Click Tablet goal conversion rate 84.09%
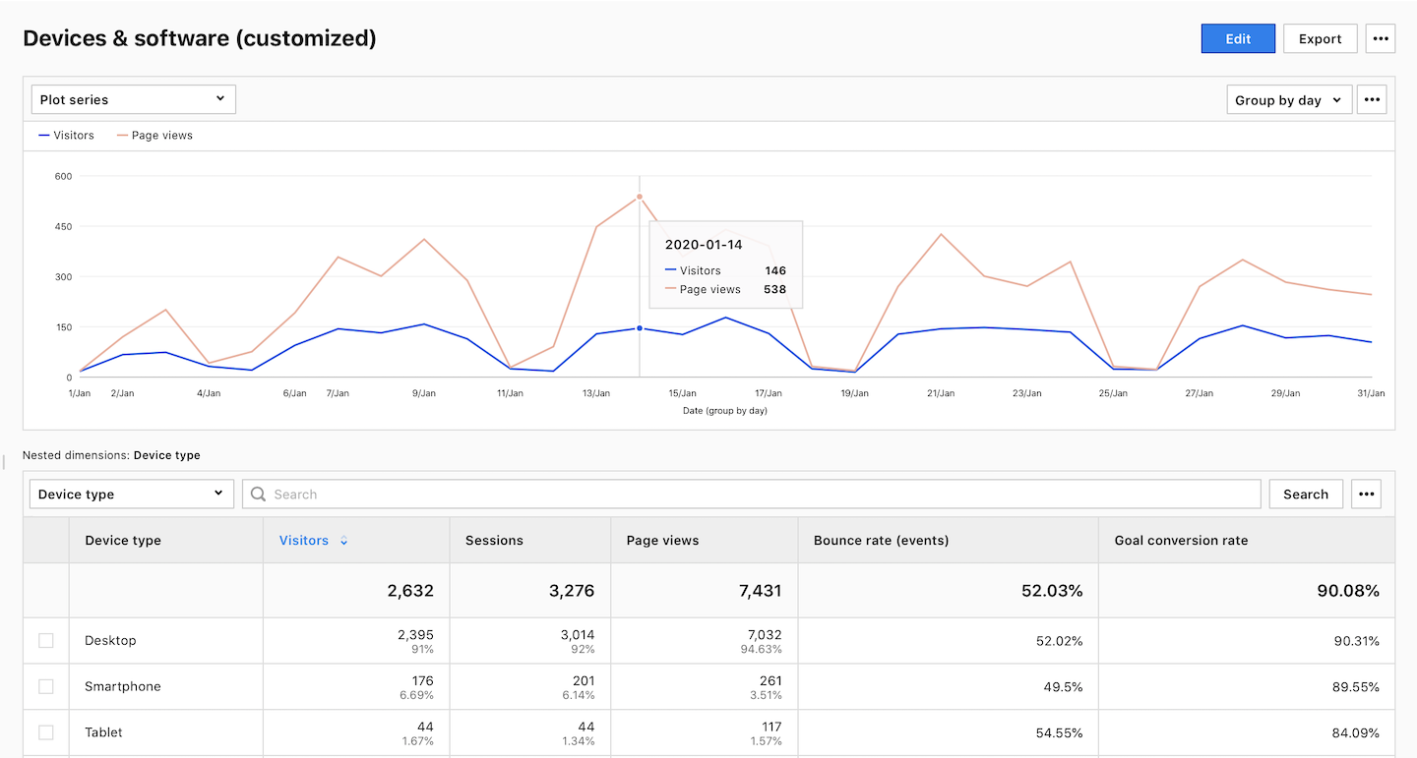Viewport: 1417px width, 758px height. click(x=1353, y=732)
